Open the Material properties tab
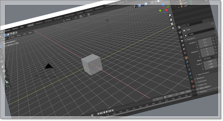The height and width of the screenshot is (121, 223). pyautogui.click(x=192, y=82)
